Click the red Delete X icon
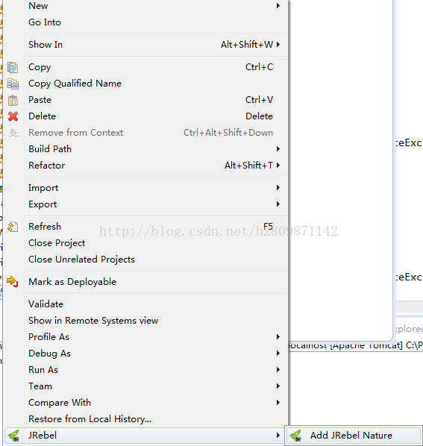423x446 pixels. [x=13, y=116]
